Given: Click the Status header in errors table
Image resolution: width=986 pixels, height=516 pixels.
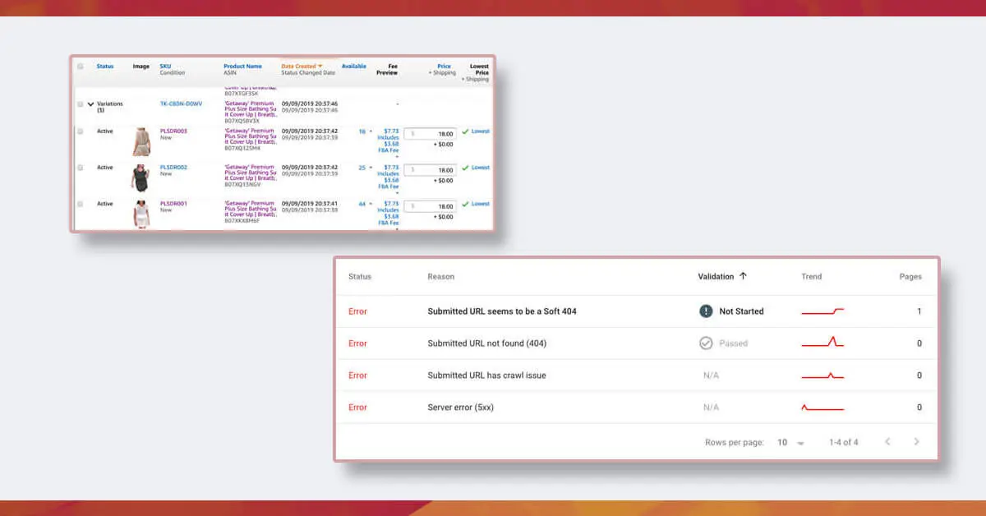Looking at the screenshot, I should [360, 277].
